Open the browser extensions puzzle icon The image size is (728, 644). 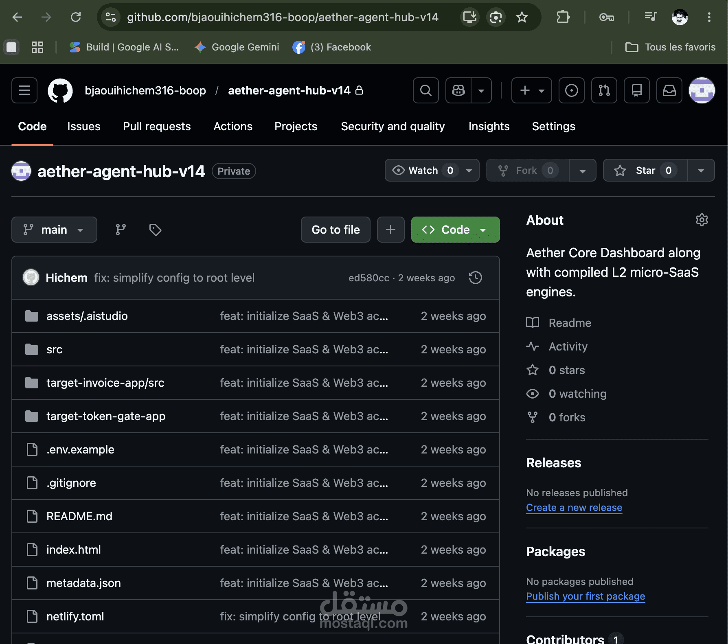click(x=563, y=17)
